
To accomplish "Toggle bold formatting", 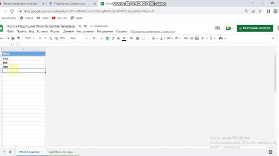I will point(107,39).
